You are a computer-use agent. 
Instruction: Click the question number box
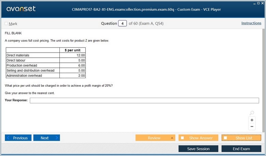(x=122, y=24)
